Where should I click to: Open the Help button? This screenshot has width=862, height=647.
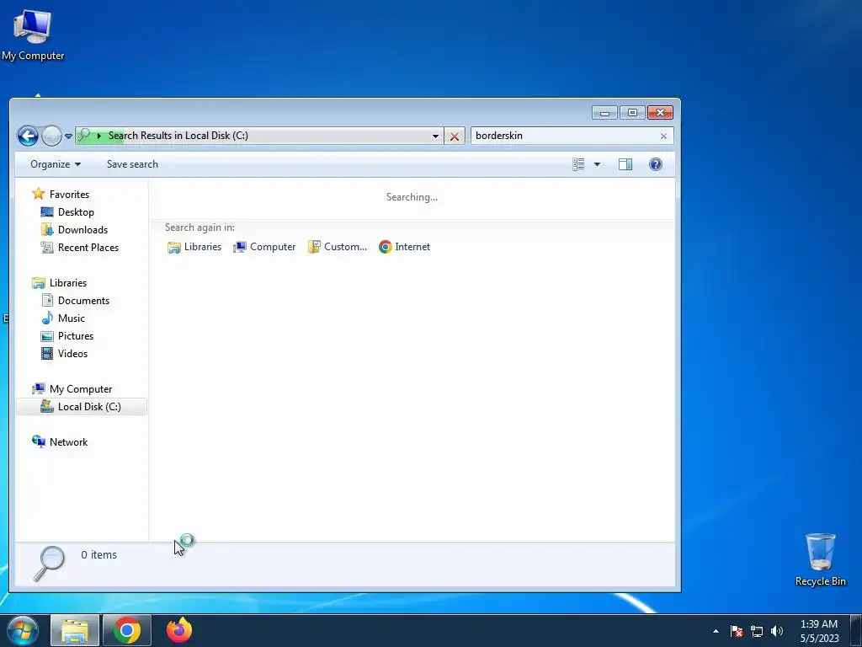(655, 164)
